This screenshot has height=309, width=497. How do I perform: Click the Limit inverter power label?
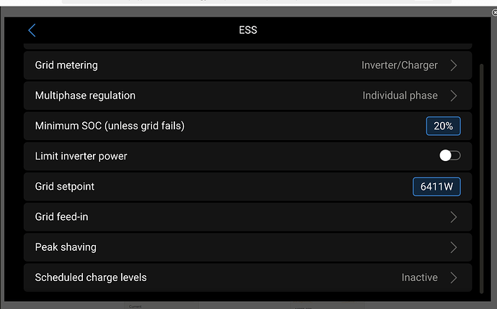pyautogui.click(x=81, y=156)
